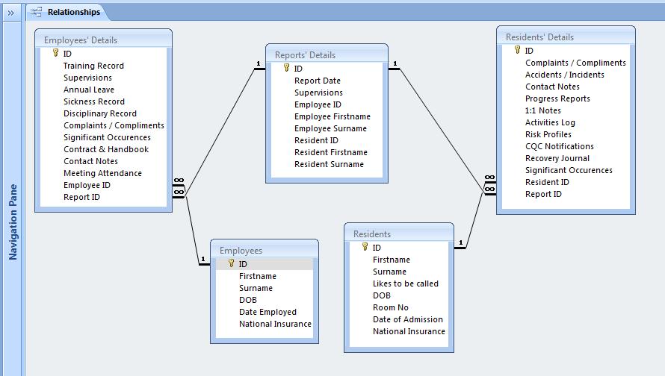Viewport: 665px width, 376px height.
Task: Click the Residents table title bar
Action: [x=399, y=234]
